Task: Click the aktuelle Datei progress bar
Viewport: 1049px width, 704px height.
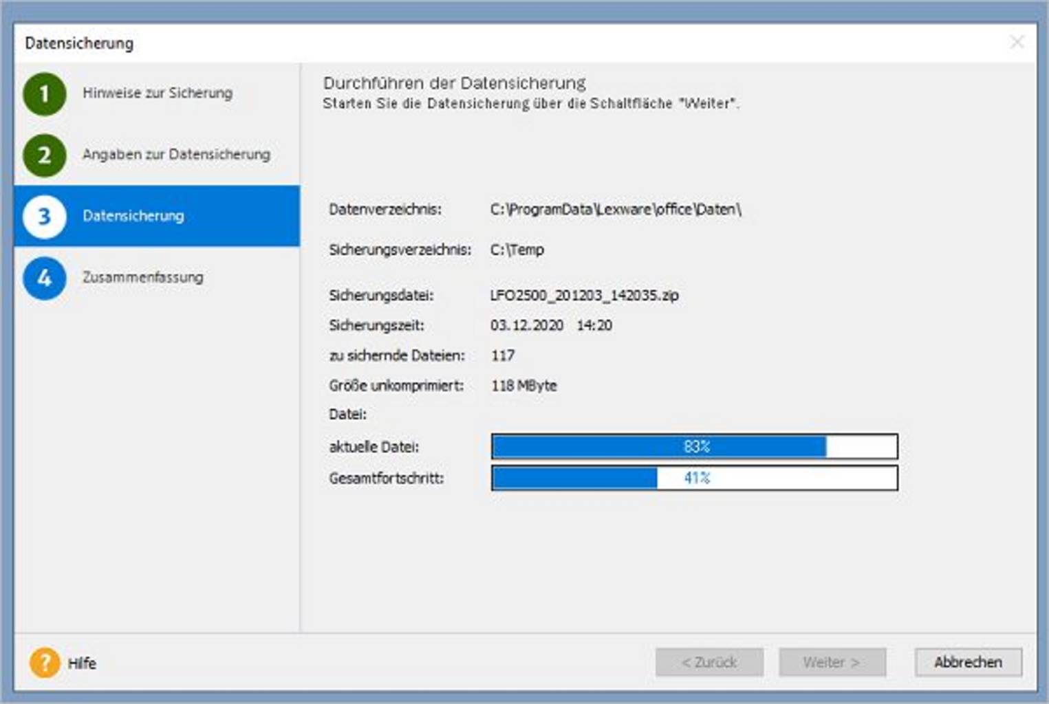Action: (x=694, y=446)
